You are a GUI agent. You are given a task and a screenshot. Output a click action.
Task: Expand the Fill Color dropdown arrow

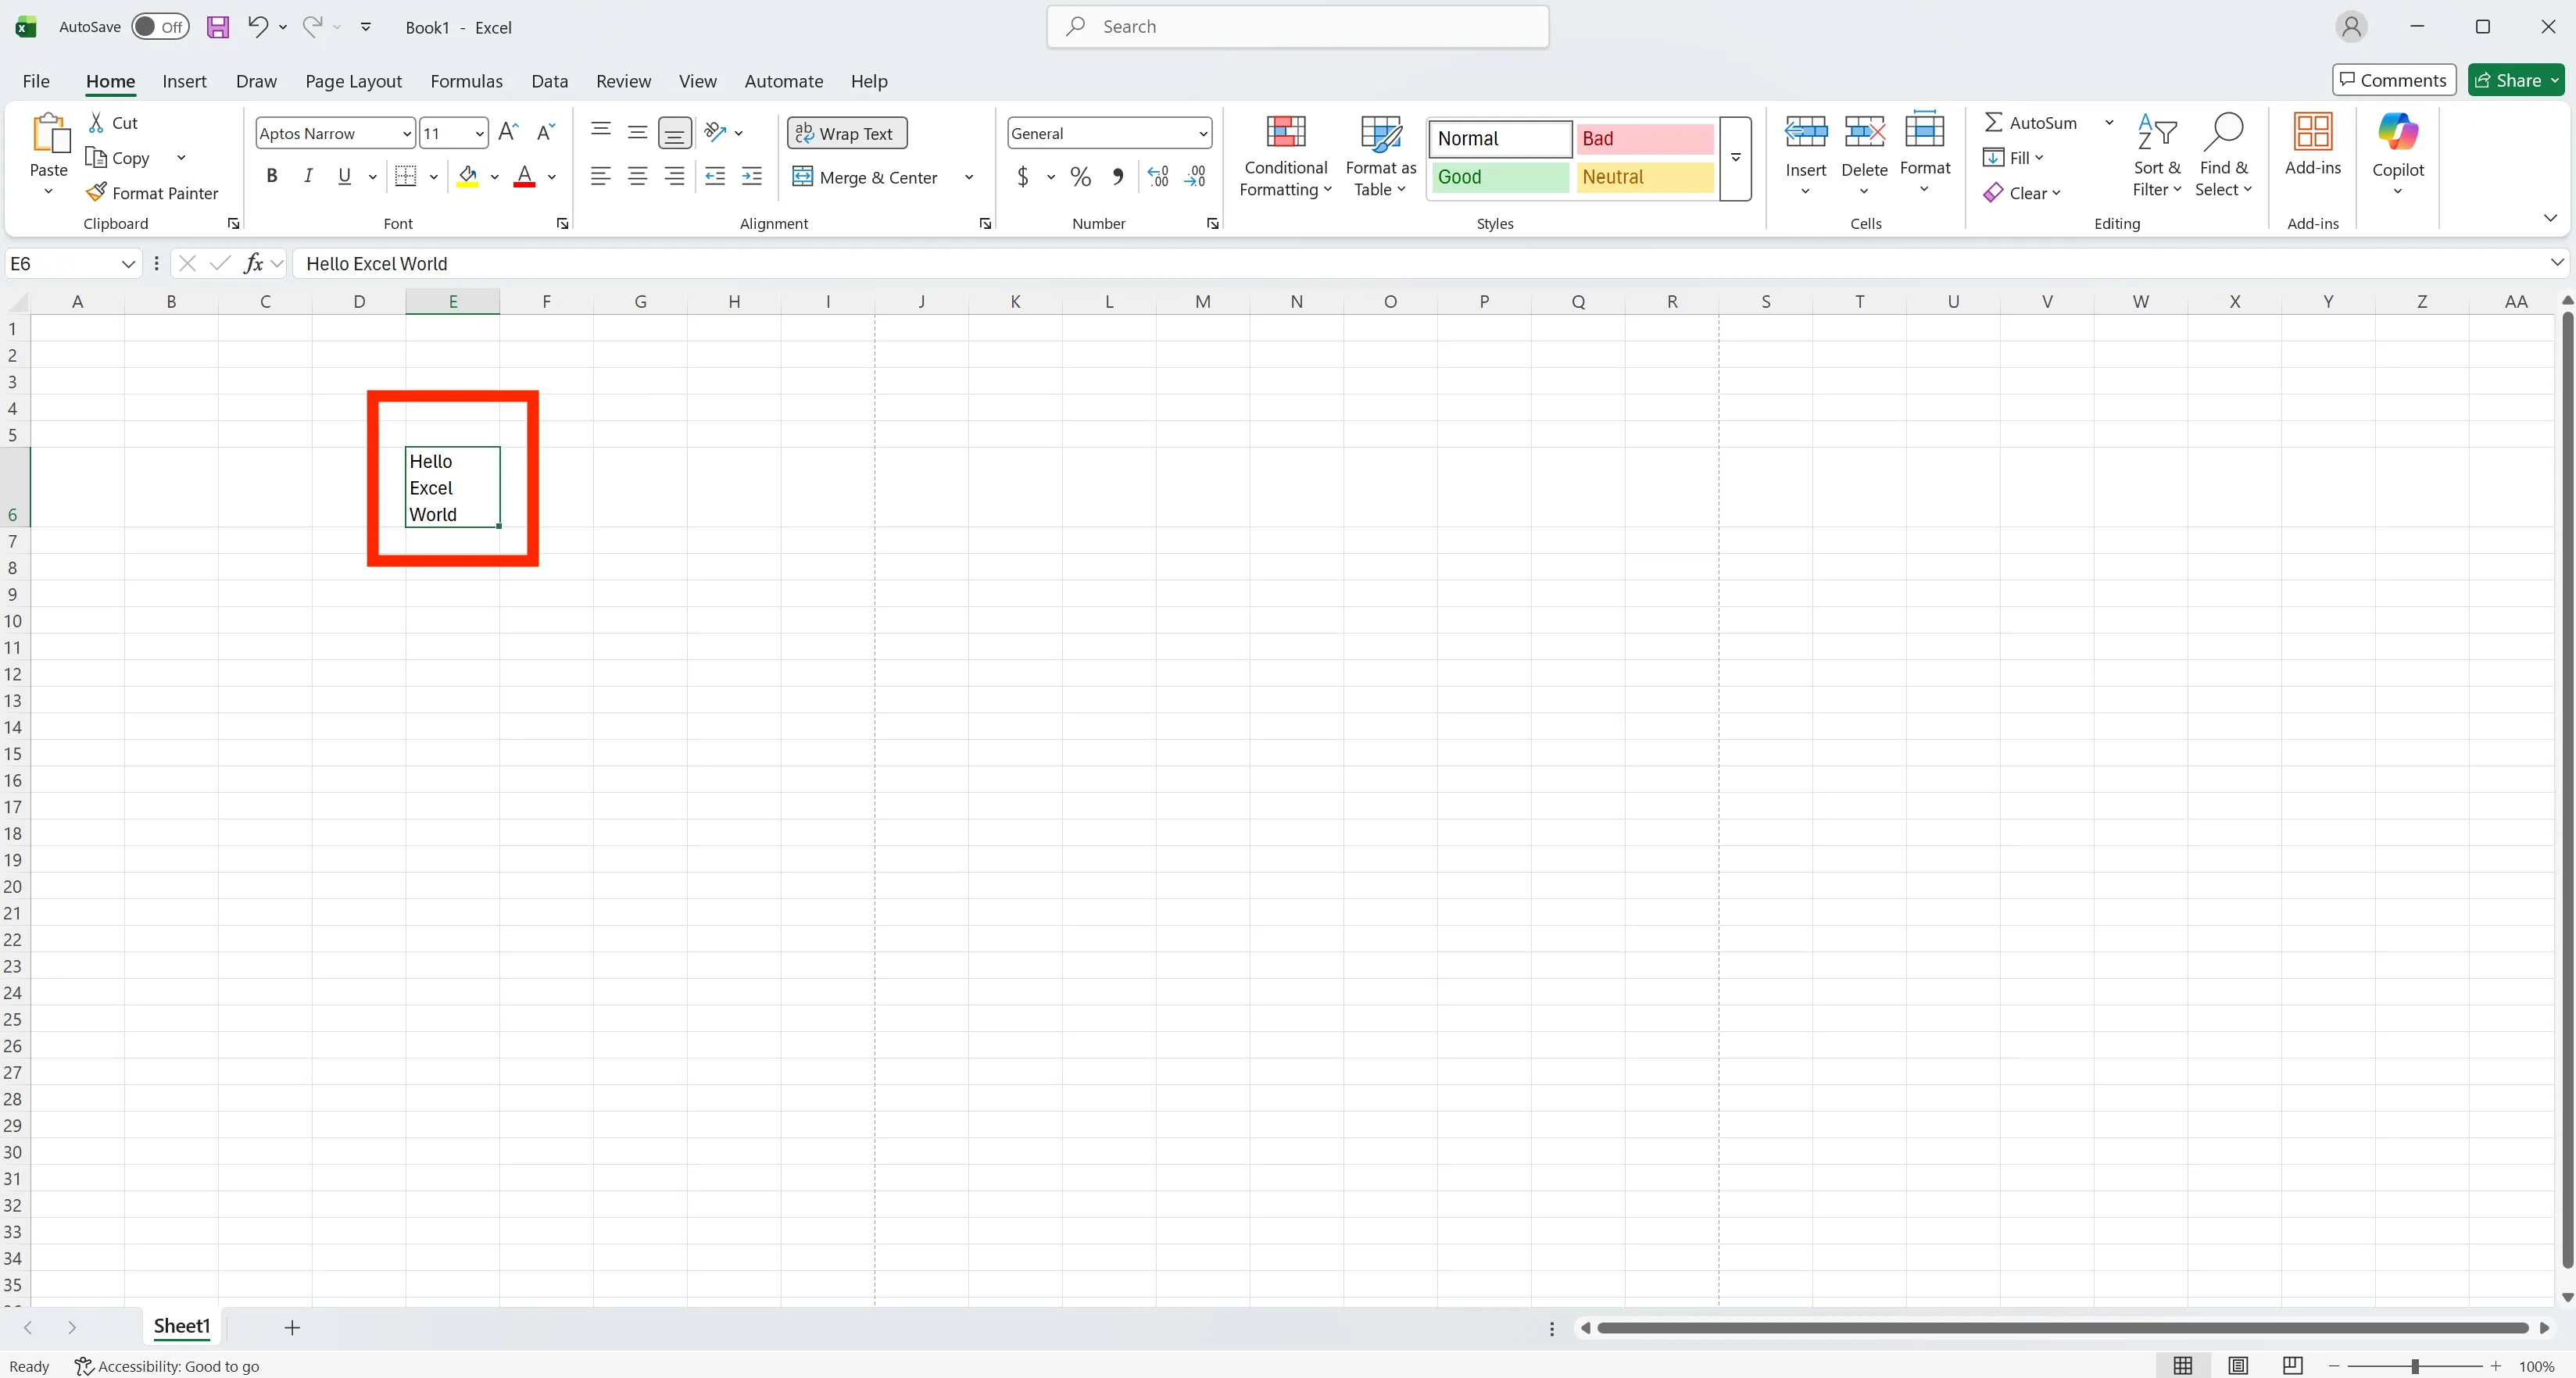(494, 177)
